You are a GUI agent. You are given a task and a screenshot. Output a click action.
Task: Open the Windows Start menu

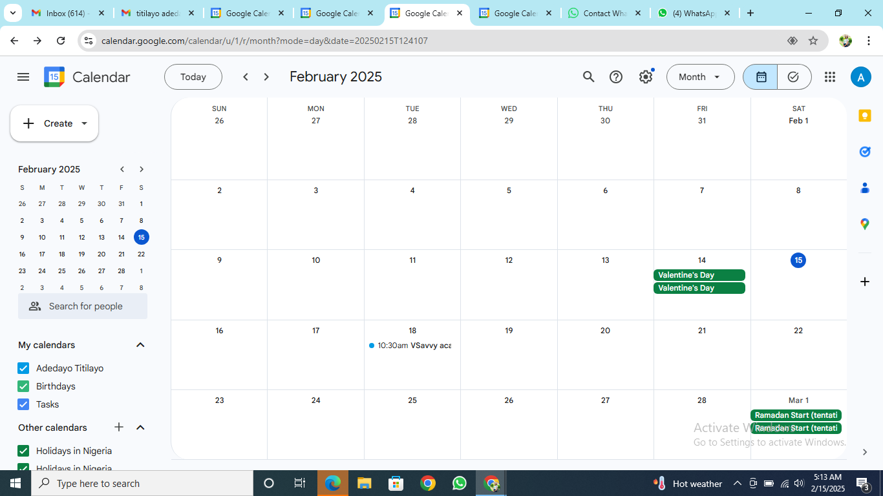[16, 483]
